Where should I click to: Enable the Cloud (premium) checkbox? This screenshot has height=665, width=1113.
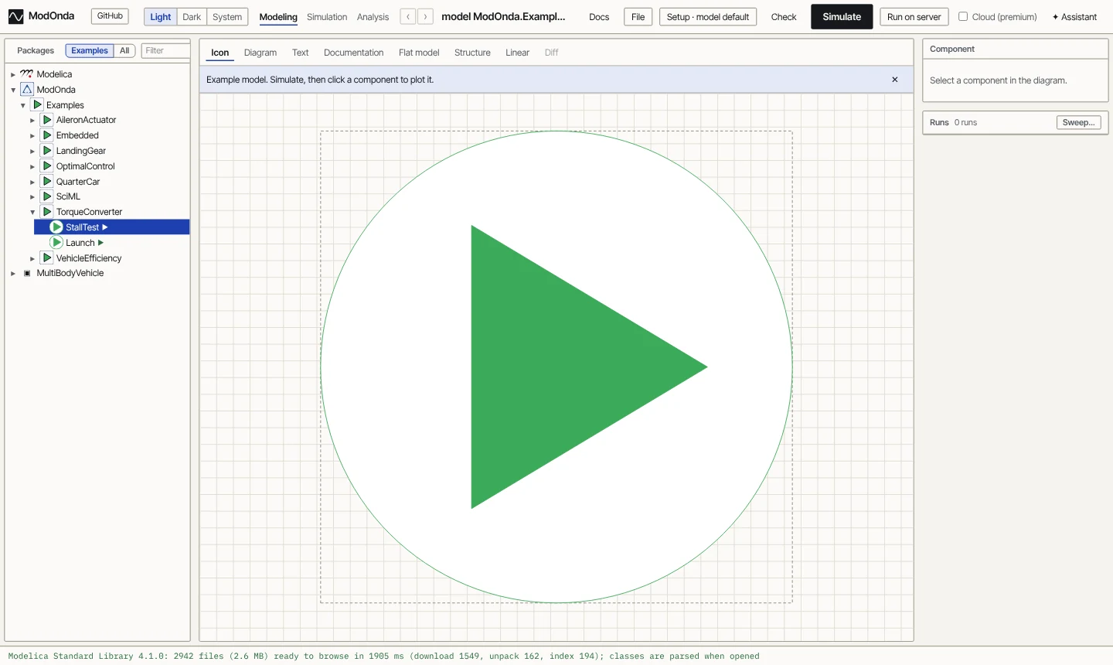(x=963, y=16)
